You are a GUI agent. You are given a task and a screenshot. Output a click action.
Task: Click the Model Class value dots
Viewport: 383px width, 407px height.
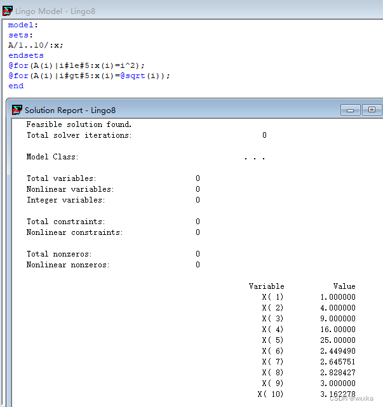point(255,158)
